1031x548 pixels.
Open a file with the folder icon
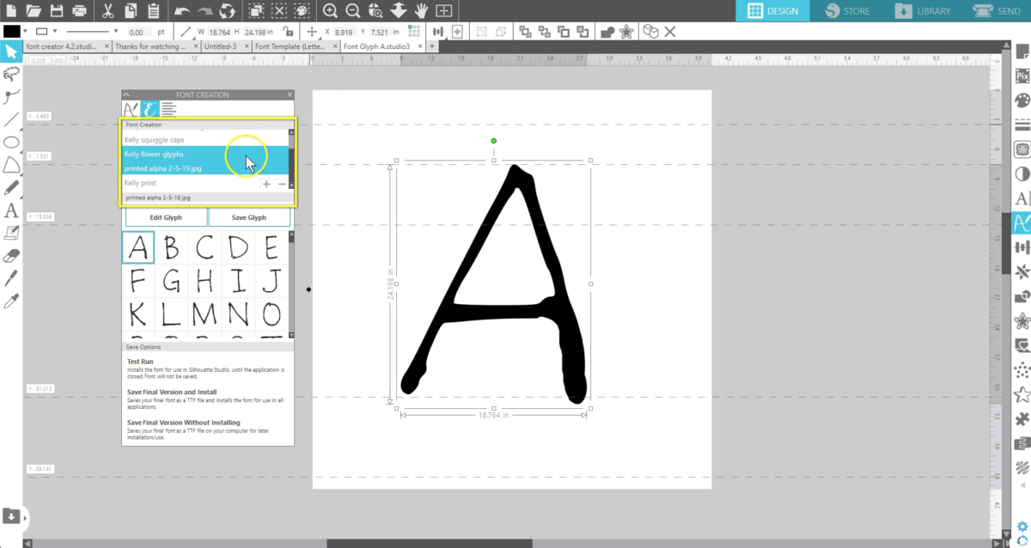click(34, 11)
